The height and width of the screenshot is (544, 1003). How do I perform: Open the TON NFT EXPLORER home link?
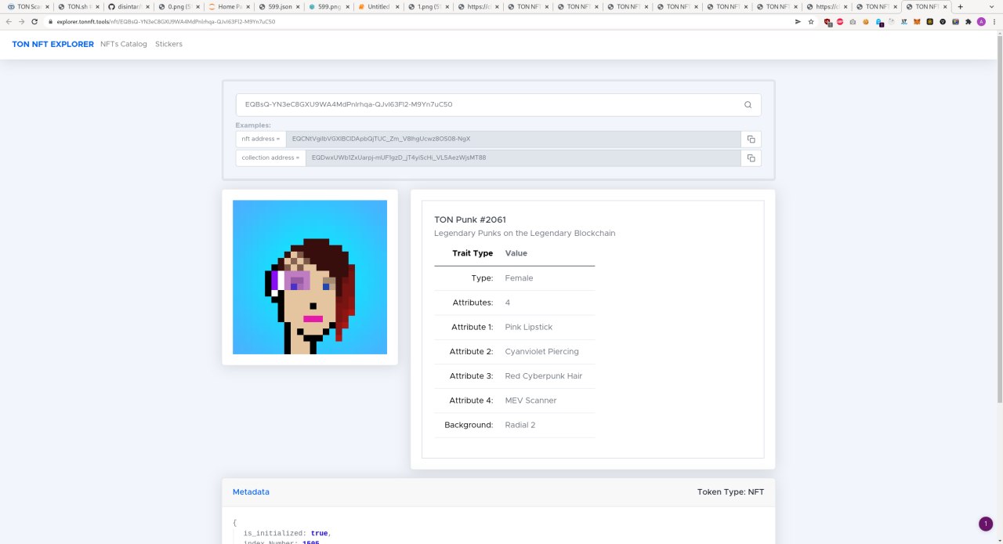tap(53, 44)
